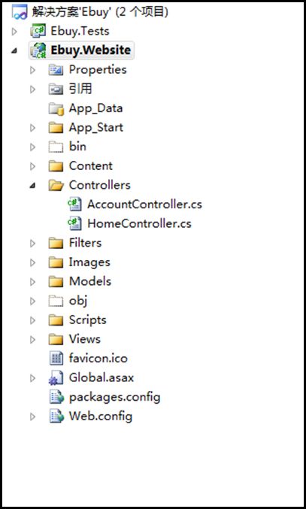The height and width of the screenshot is (509, 306).
Task: Select the 引用 references node
Action: click(80, 89)
